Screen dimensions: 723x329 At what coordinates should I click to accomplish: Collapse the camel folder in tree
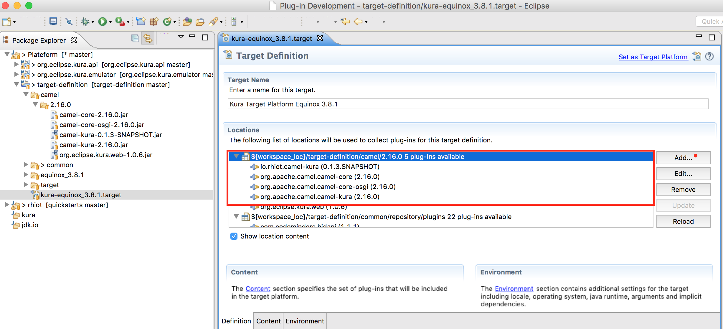pos(26,95)
